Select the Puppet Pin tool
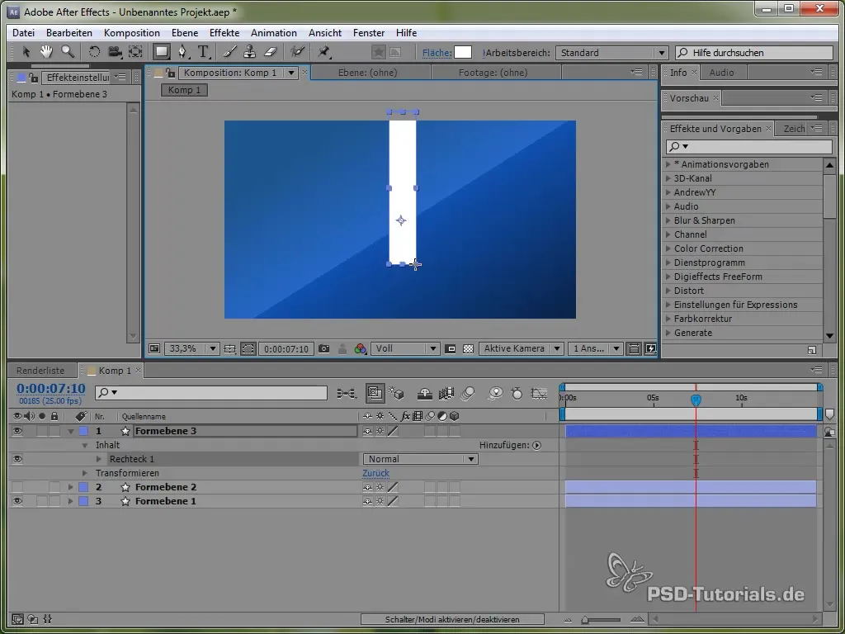The image size is (845, 634). (x=323, y=52)
